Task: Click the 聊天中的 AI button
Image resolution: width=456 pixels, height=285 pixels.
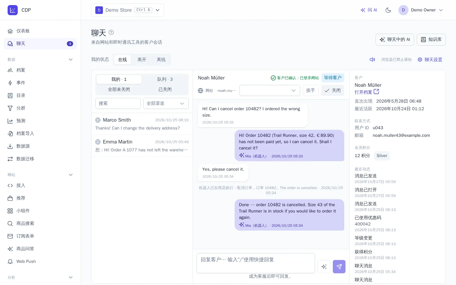Action: 395,40
